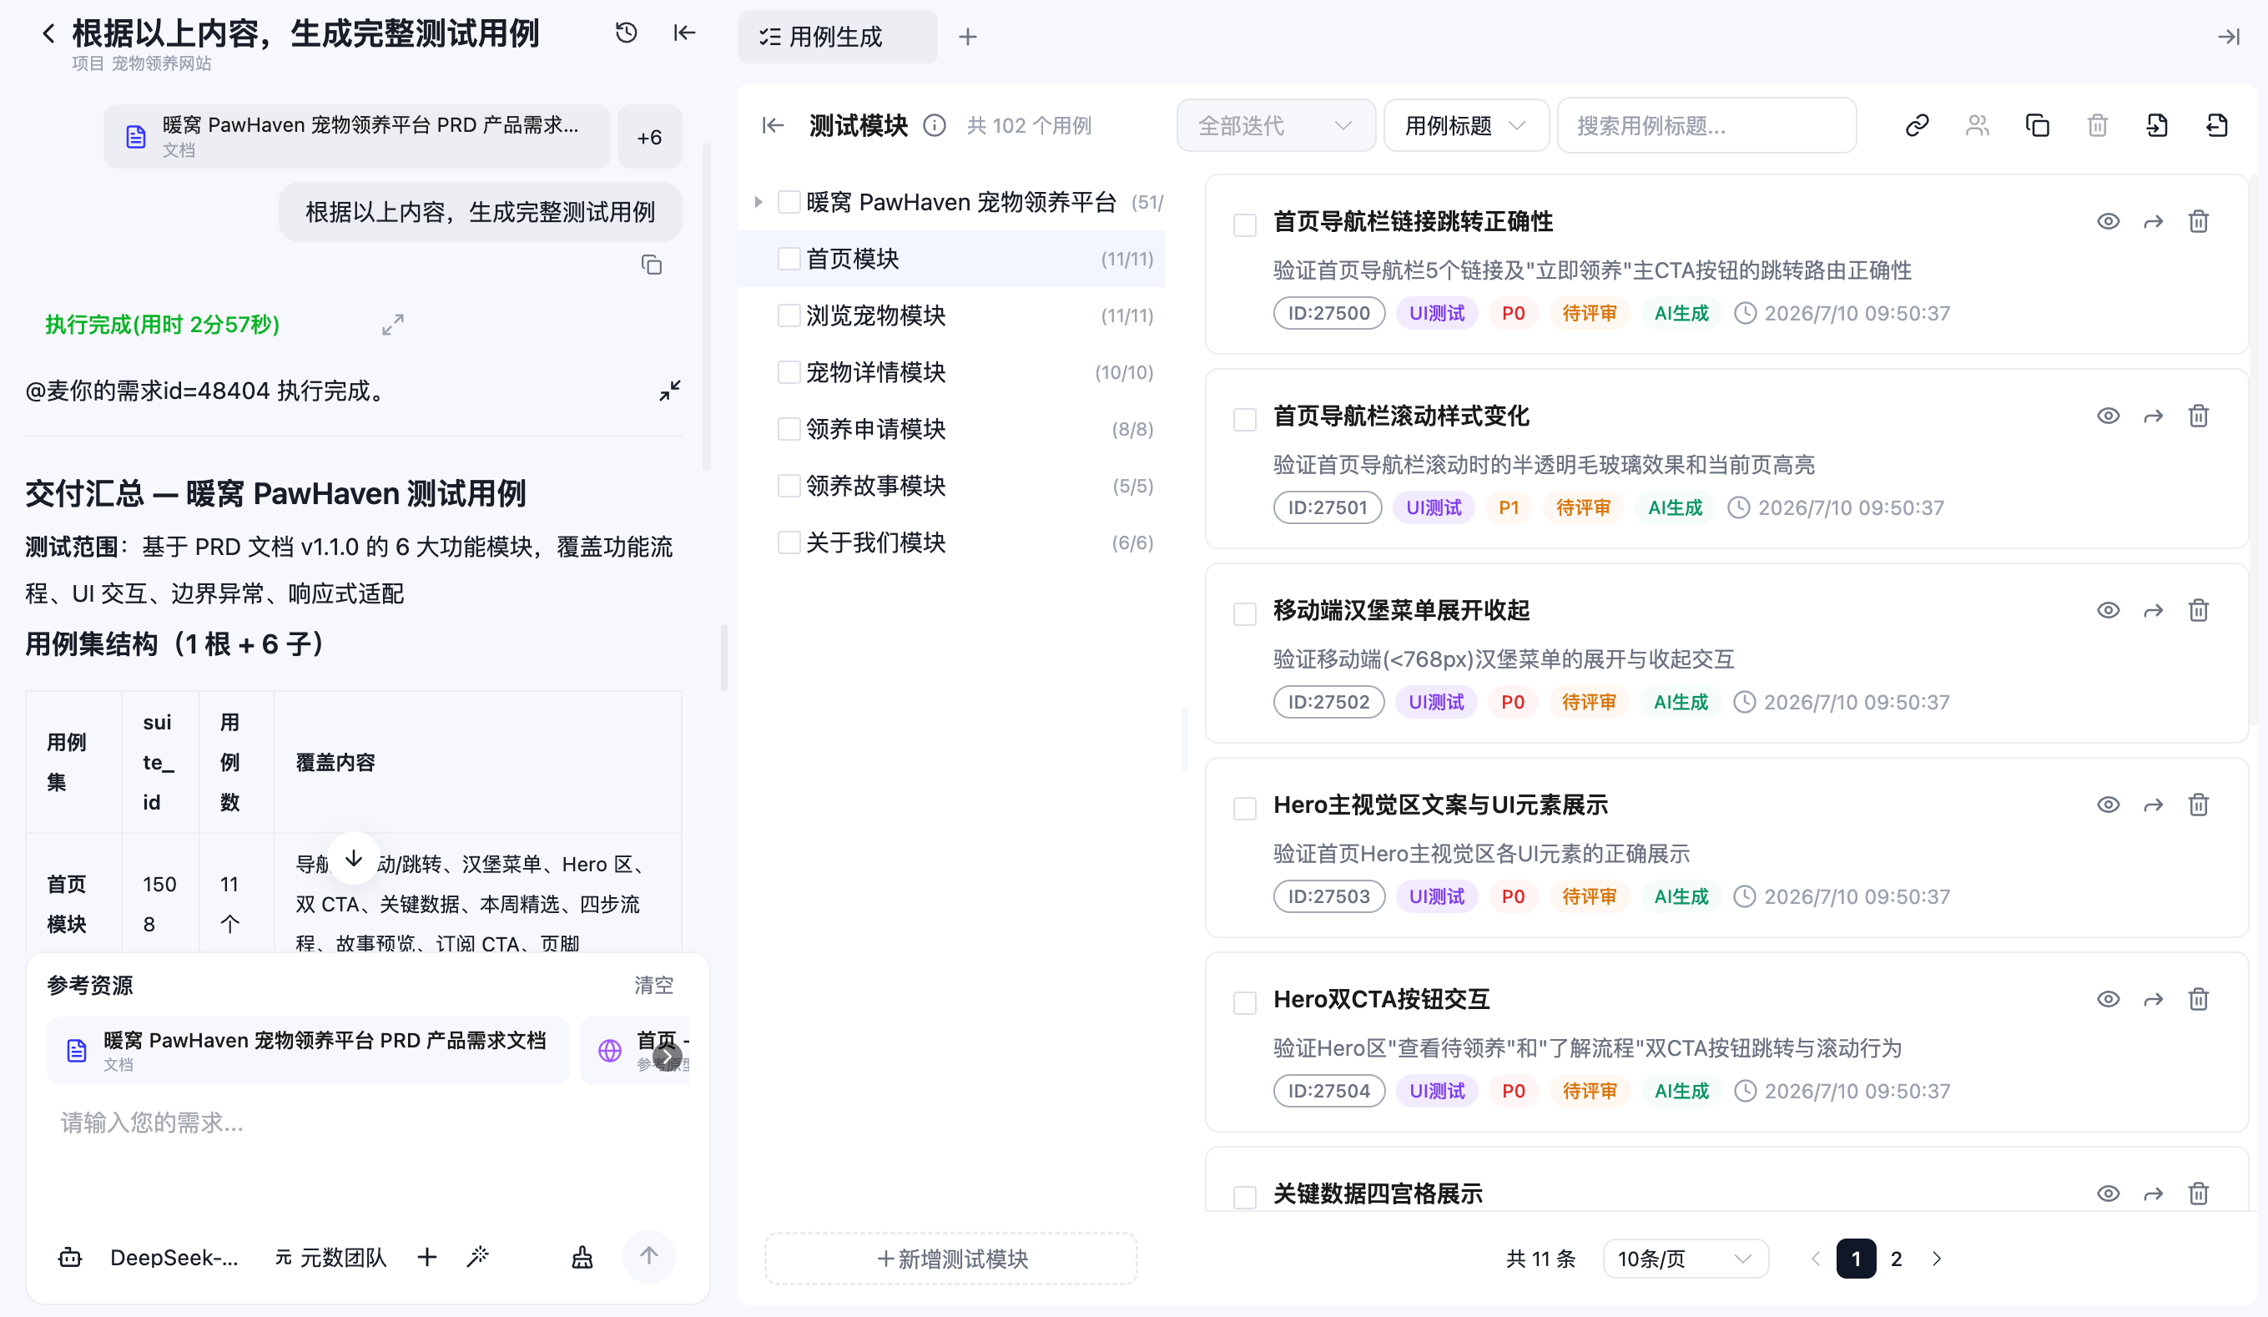Select page 1 in pagination
2268x1317 pixels.
pos(1856,1259)
